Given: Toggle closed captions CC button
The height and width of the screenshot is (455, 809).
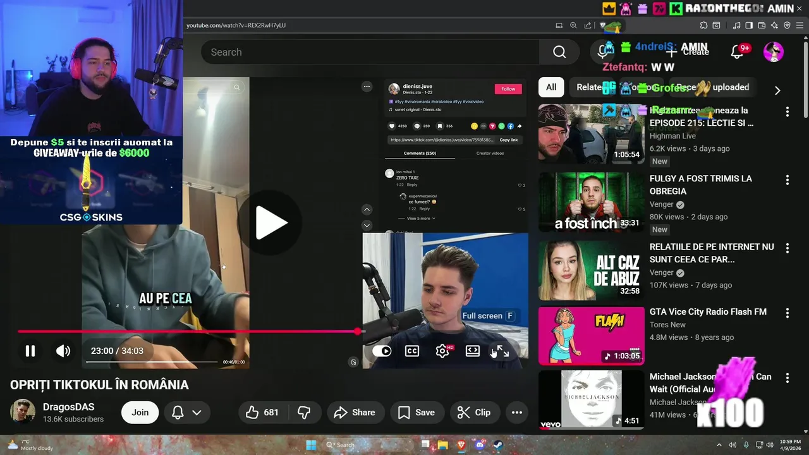Looking at the screenshot, I should click(x=412, y=351).
